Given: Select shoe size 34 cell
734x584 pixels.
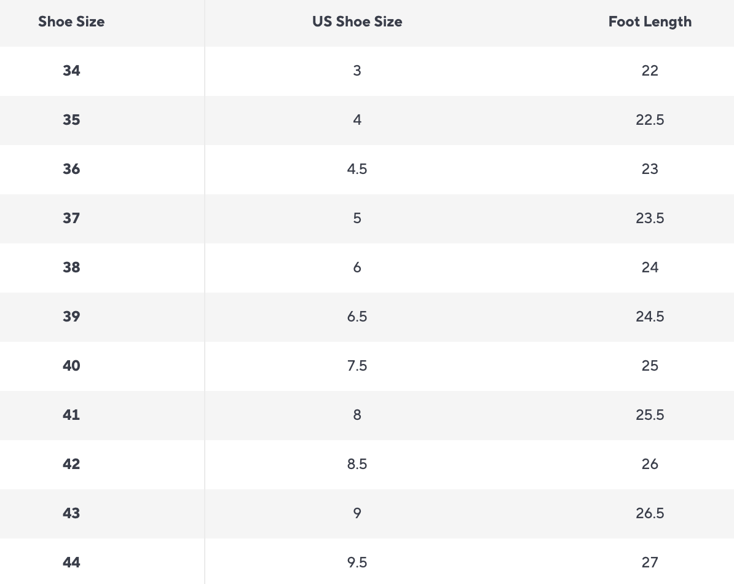Looking at the screenshot, I should (x=71, y=71).
